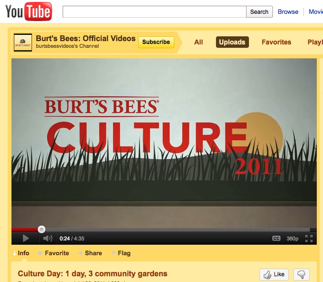Like the video with the thumbs up button
Image resolution: width=323 pixels, height=282 pixels.
(274, 274)
